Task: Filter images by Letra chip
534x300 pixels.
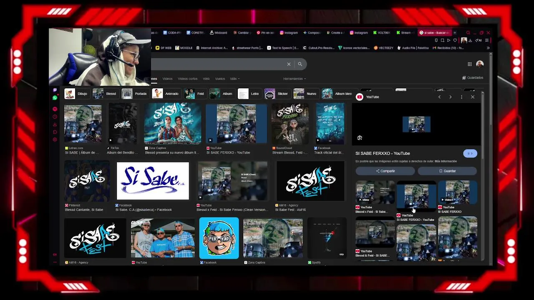Action: point(249,94)
